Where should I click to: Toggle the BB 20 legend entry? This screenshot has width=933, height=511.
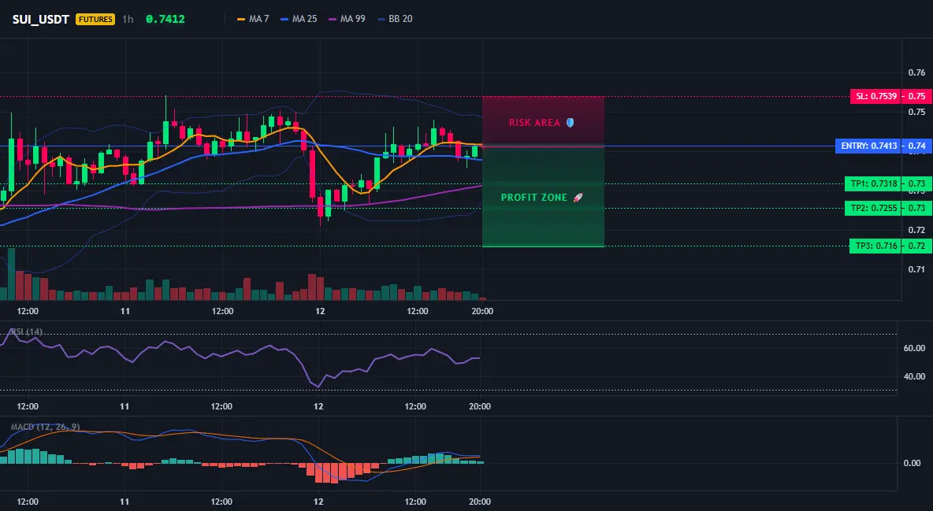pos(395,19)
